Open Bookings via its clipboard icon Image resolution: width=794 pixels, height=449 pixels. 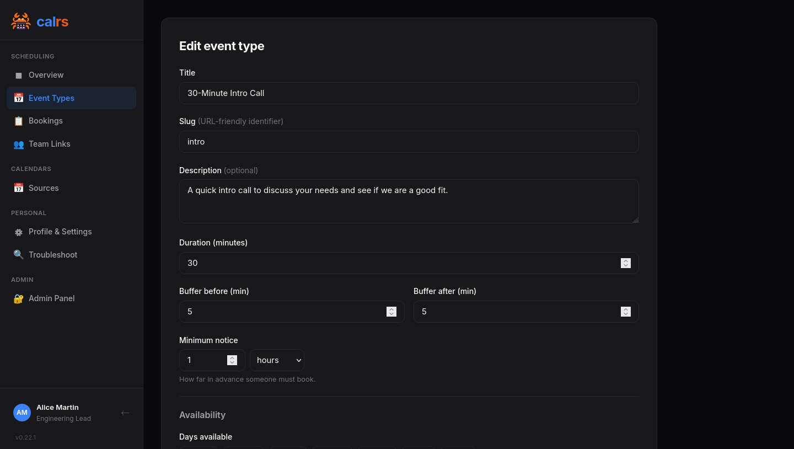(19, 121)
